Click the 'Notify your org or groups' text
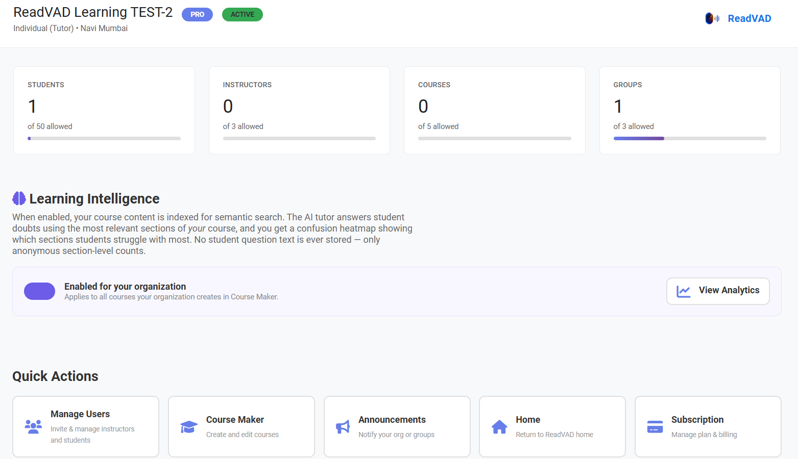This screenshot has height=459, width=798. click(x=396, y=435)
